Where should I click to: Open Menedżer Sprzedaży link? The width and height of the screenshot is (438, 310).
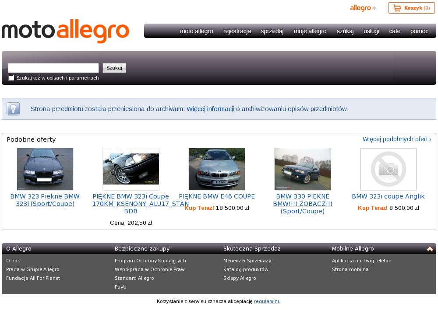point(247,261)
